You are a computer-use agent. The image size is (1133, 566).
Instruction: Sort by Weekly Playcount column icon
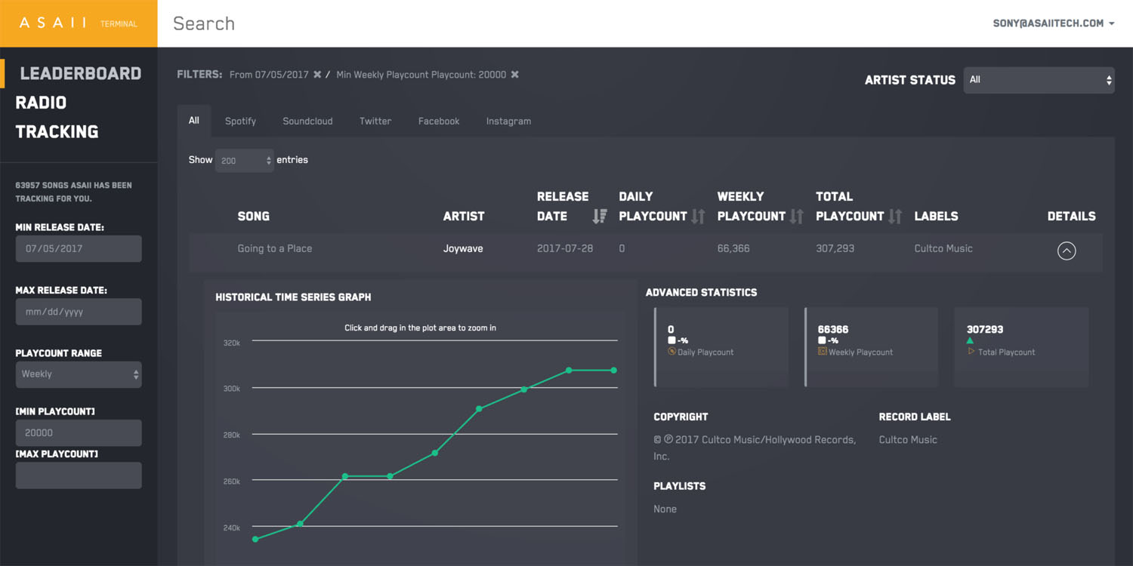797,217
